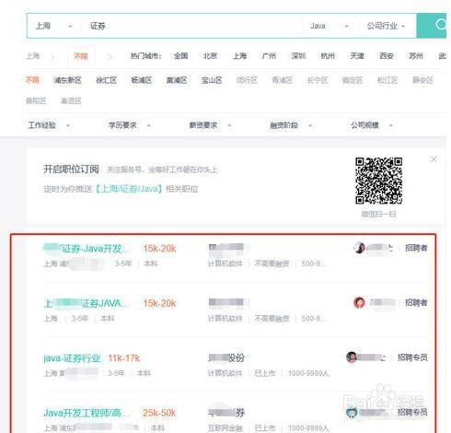
Task: Filter by 杨浦区 district
Action: pos(142,80)
